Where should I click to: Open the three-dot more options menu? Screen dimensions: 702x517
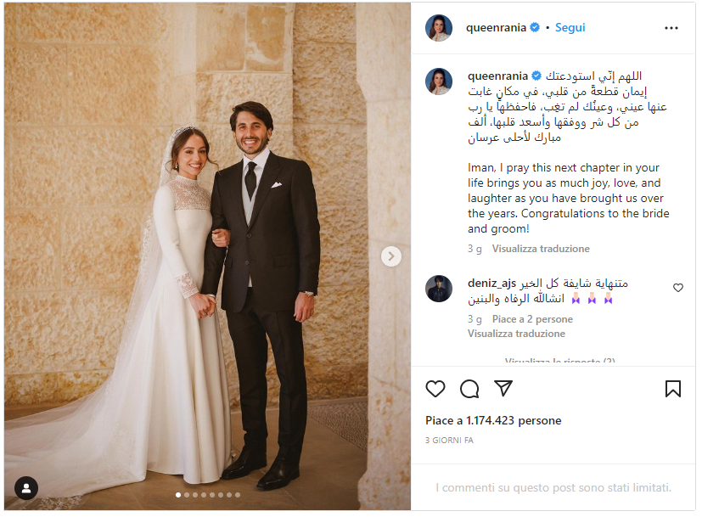point(671,28)
